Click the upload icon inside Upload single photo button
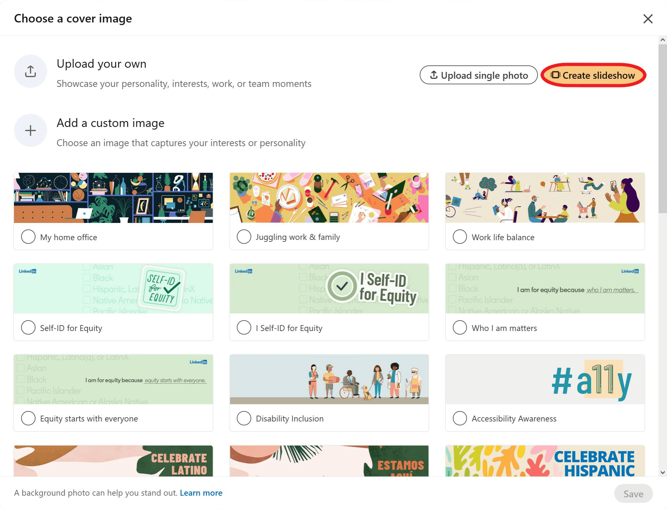 (x=433, y=75)
